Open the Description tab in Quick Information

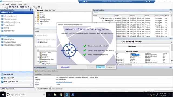48,74
